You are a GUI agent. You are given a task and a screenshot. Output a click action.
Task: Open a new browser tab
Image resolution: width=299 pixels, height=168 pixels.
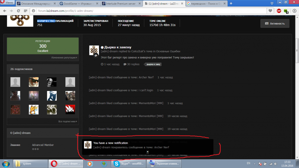231,4
